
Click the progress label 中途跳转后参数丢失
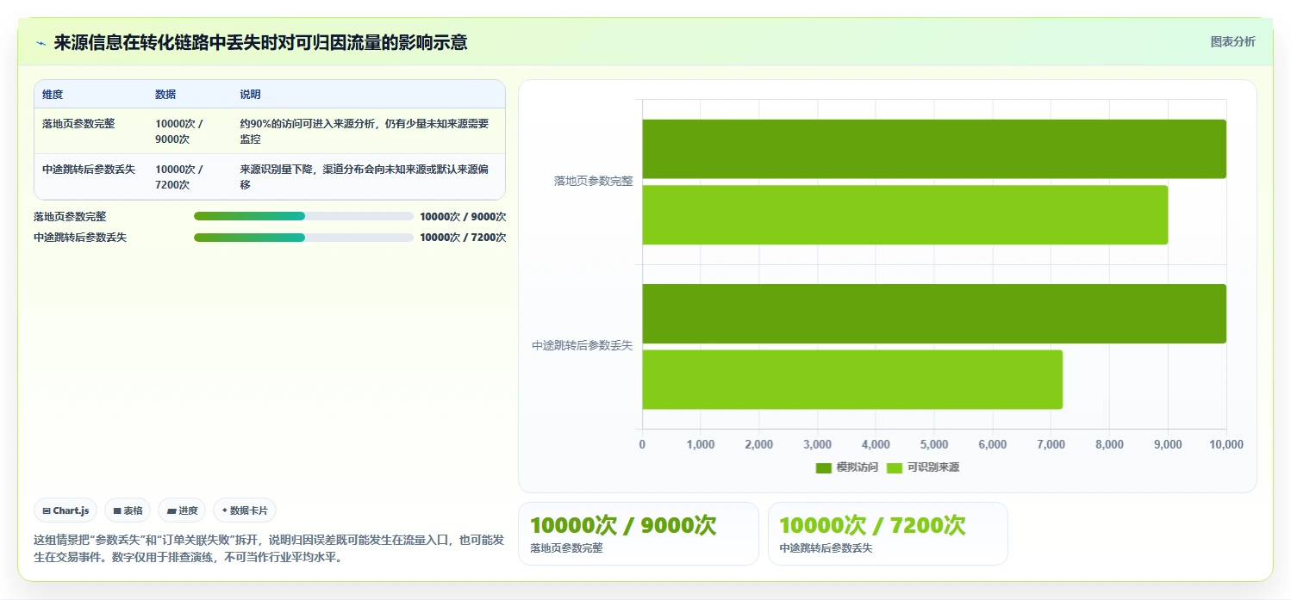click(x=80, y=238)
